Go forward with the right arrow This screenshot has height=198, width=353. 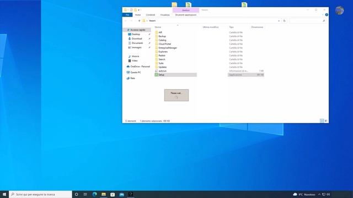coord(131,21)
